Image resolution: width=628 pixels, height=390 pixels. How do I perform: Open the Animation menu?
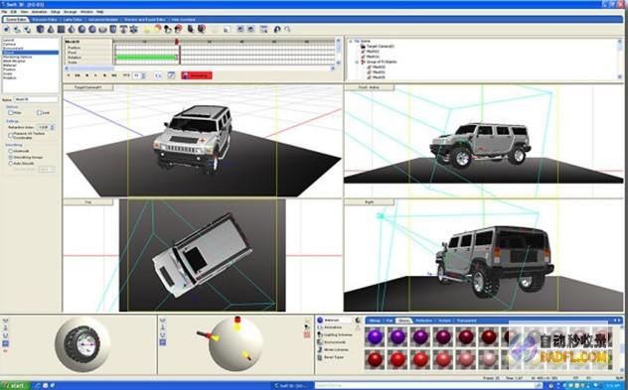(x=40, y=12)
